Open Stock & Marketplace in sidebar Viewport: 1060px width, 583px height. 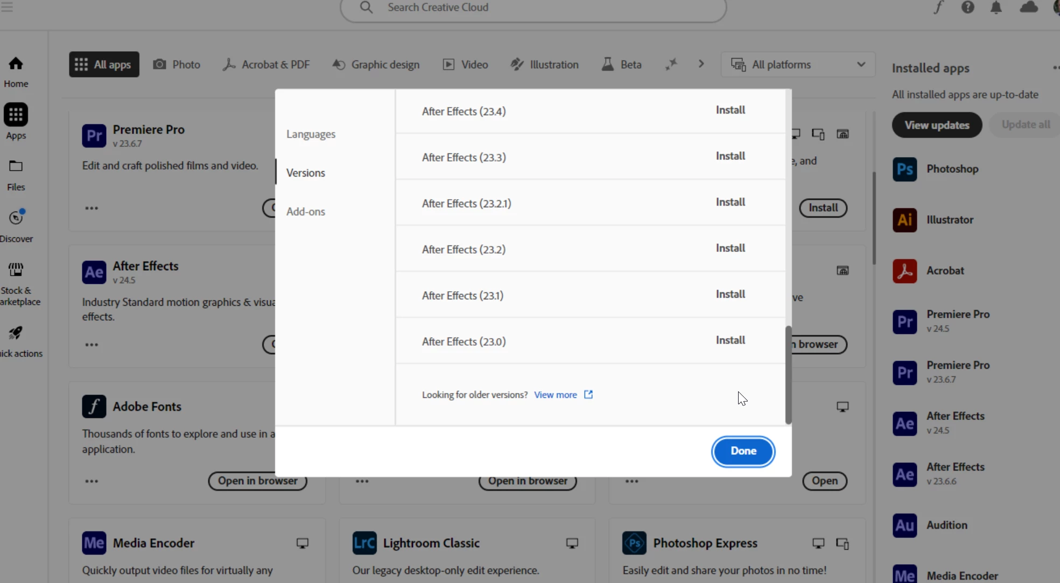(x=16, y=270)
